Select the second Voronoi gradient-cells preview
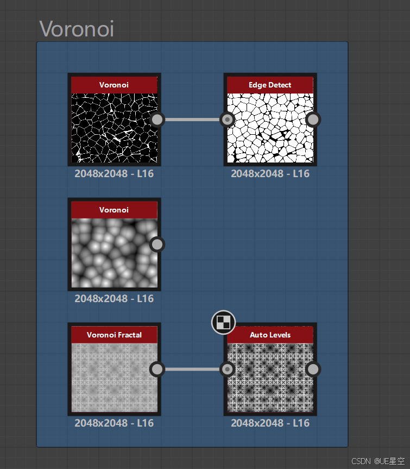Image resolution: width=410 pixels, height=469 pixels. tap(114, 253)
